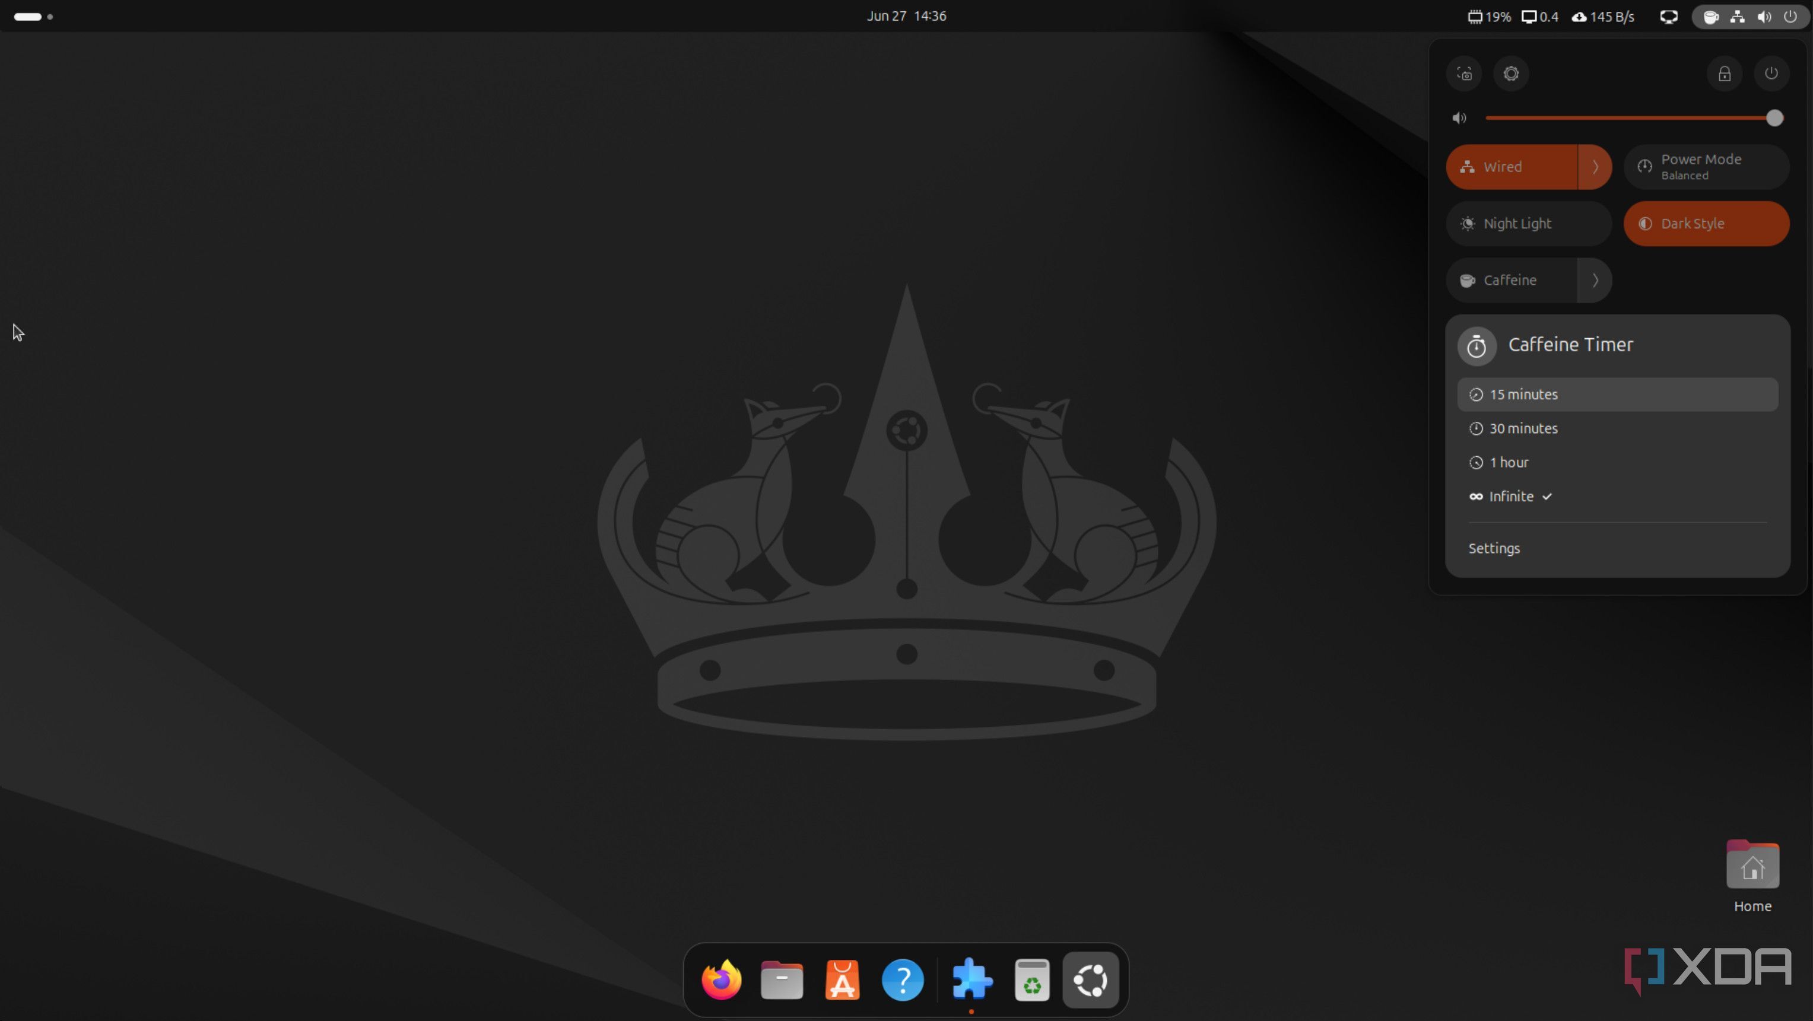
Task: Open the Help icon in dock
Action: (902, 979)
